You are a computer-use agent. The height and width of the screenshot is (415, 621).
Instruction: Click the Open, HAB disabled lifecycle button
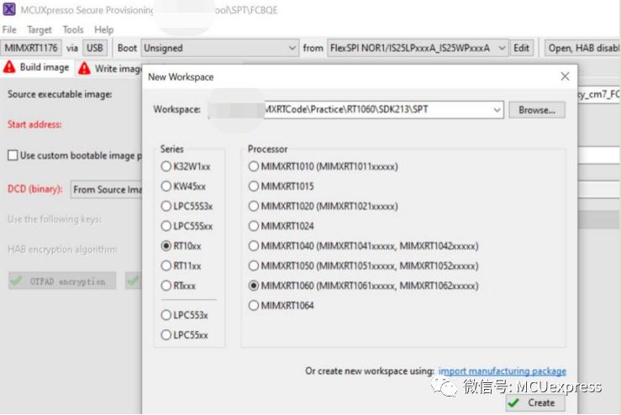(582, 48)
